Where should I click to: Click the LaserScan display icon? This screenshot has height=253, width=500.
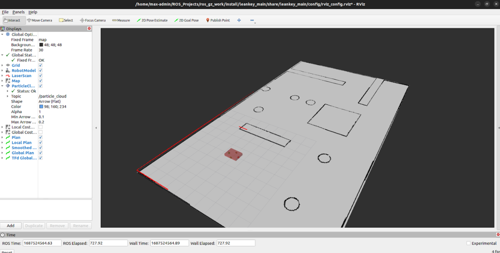(8, 76)
